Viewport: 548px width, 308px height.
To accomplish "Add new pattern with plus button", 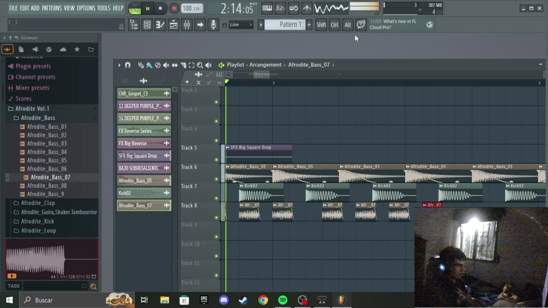I will coord(309,24).
